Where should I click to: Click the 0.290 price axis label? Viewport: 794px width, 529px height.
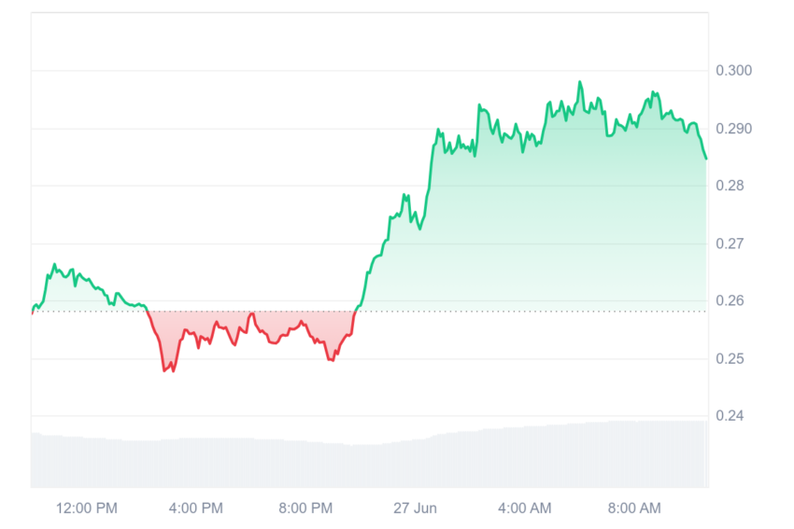click(733, 129)
